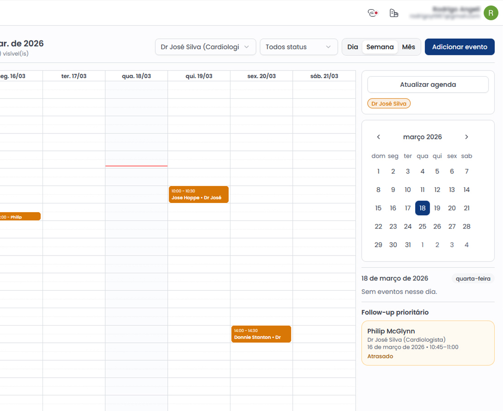The image size is (503, 411).
Task: Go to previous month in mini calendar
Action: 379,137
